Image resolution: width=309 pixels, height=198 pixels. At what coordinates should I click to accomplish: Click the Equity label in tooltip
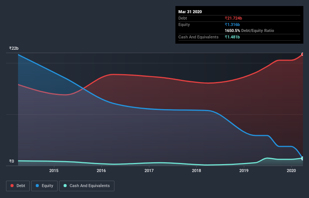pyautogui.click(x=184, y=24)
